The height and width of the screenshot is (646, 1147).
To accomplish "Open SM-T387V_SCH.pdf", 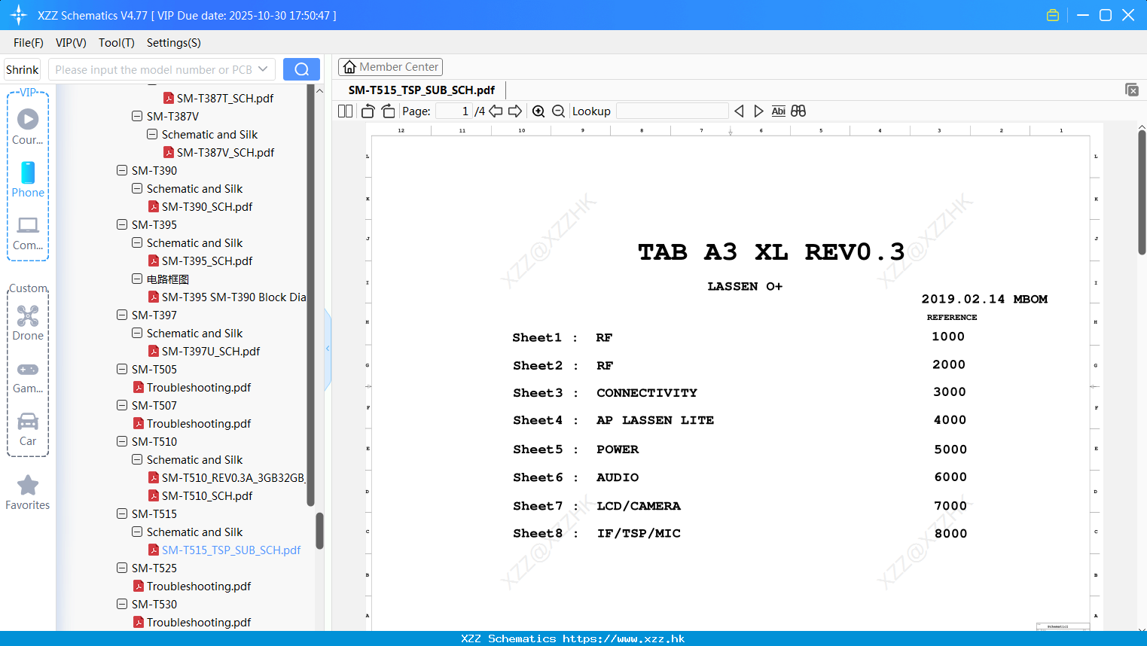I will (x=224, y=152).
